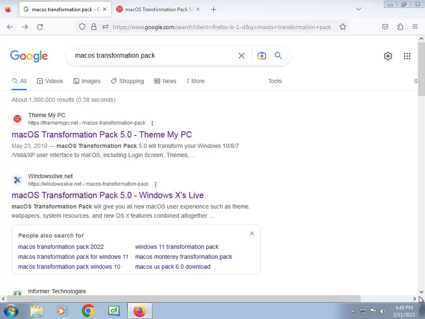Image resolution: width=425 pixels, height=319 pixels.
Task: Search macos monterey transformation pack
Action: pos(183,257)
